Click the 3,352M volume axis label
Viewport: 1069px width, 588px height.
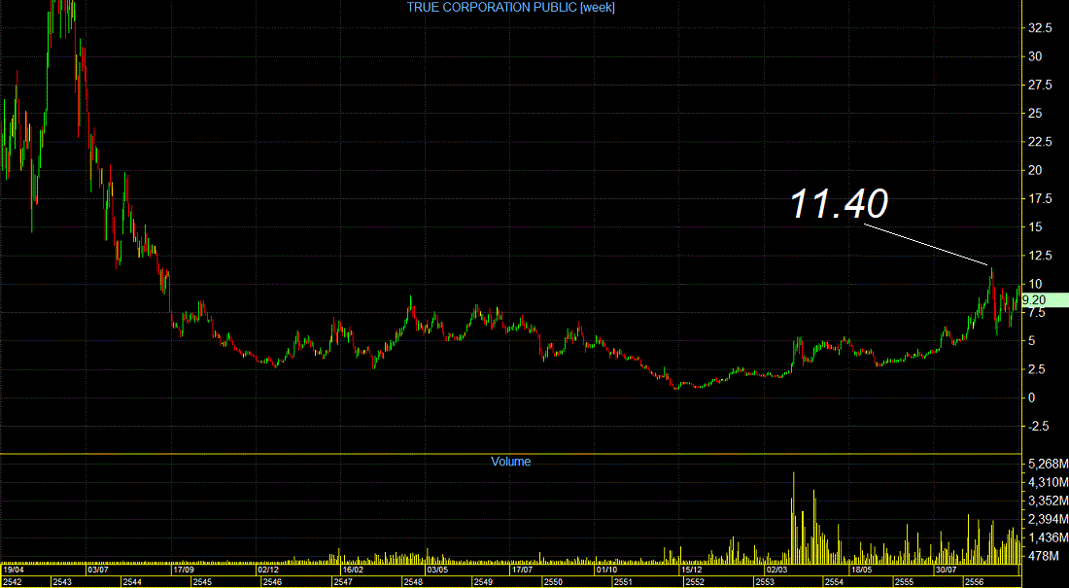1048,502
